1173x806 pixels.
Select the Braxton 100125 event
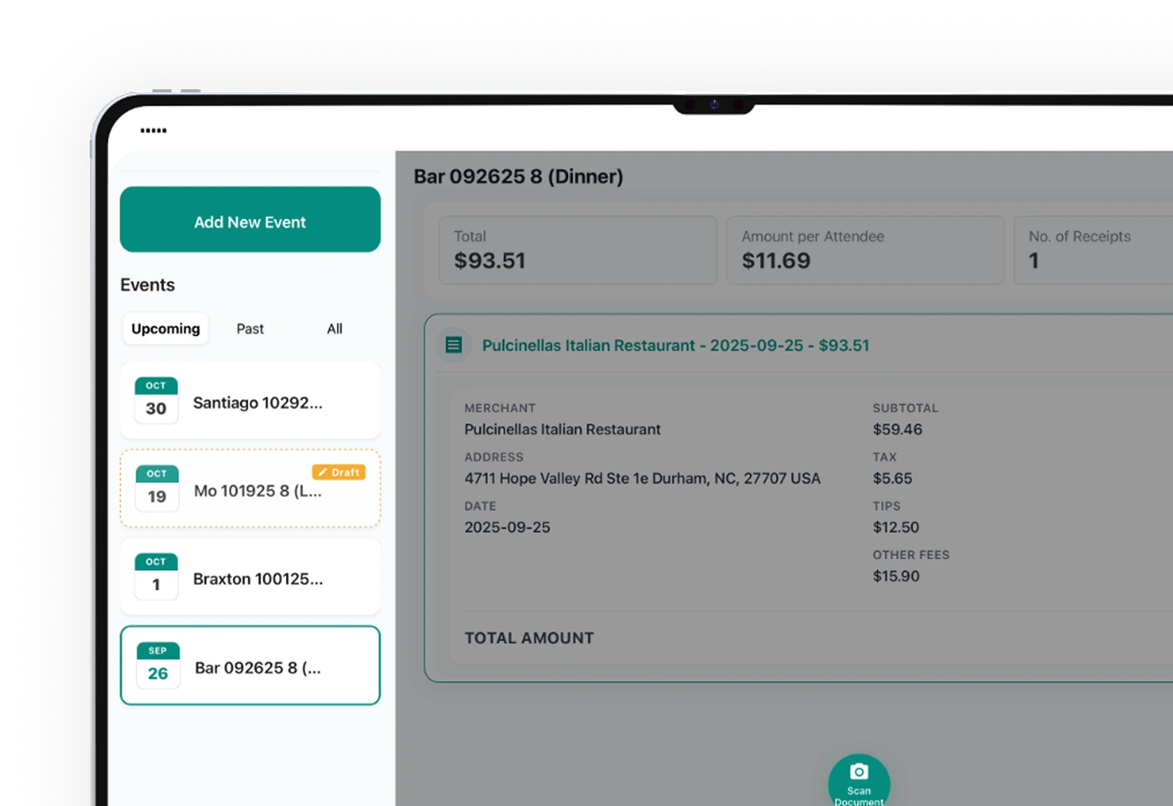click(257, 579)
